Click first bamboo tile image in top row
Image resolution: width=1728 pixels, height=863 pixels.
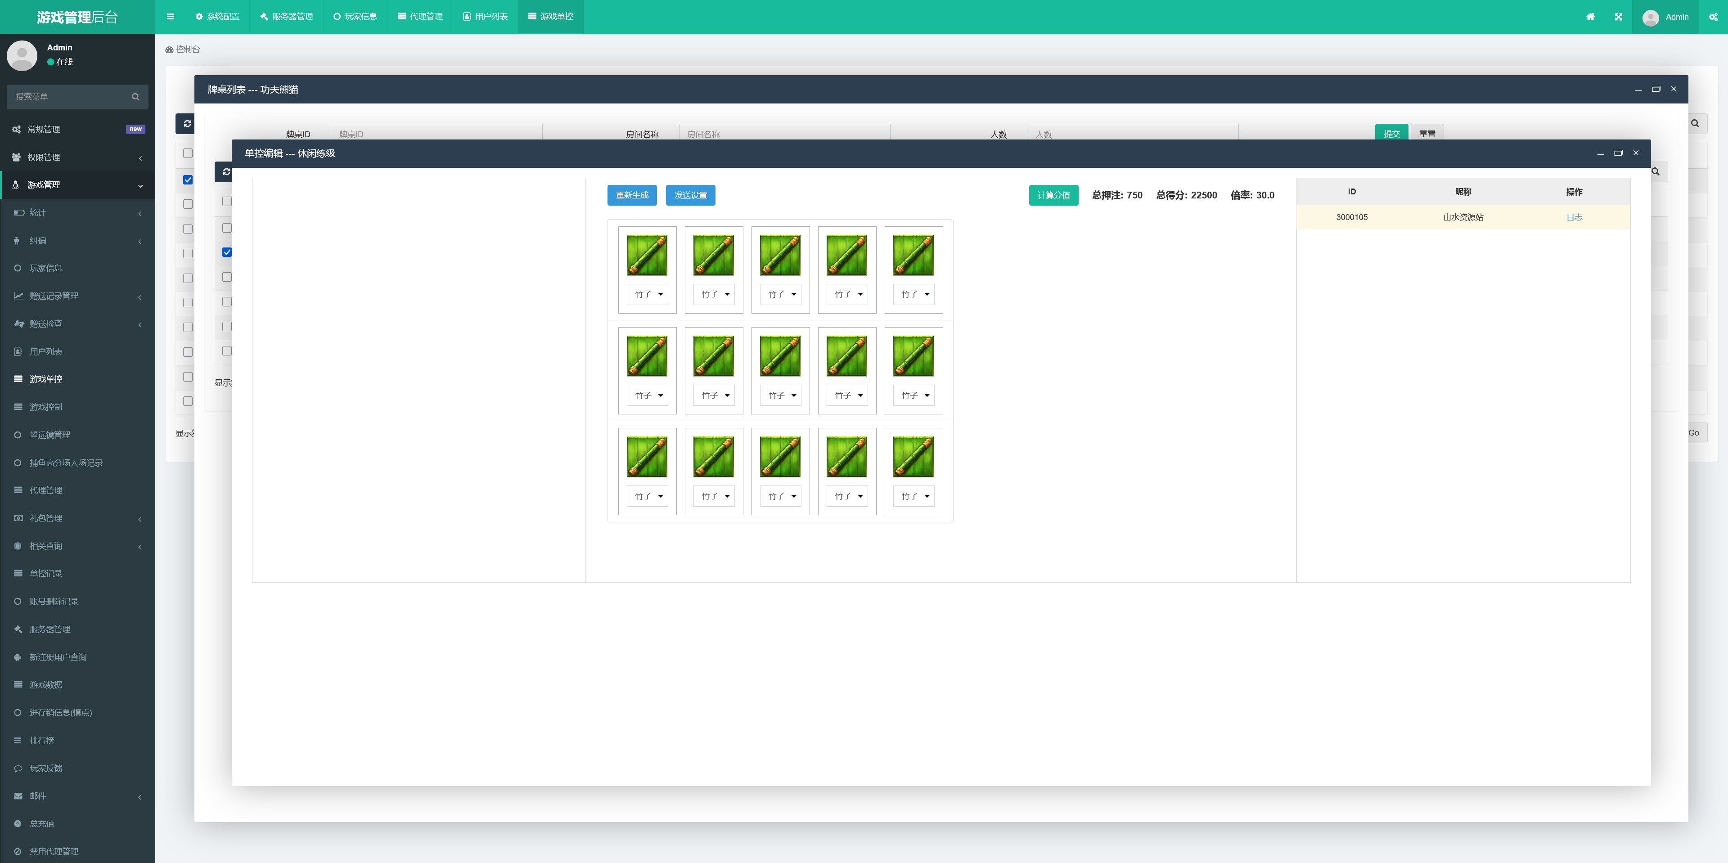click(647, 255)
